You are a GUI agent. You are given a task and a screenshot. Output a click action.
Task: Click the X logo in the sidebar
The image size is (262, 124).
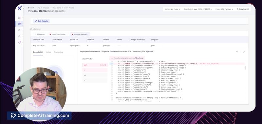[x=20, y=8]
